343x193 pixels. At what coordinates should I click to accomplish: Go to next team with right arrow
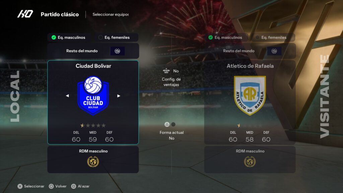point(119,95)
